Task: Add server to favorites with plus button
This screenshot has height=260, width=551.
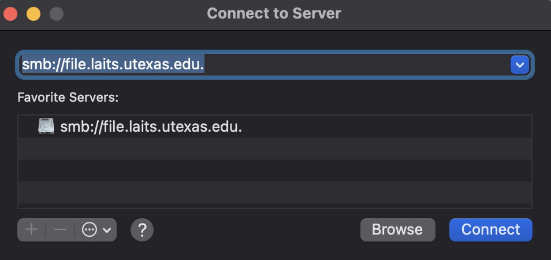Action: [32, 230]
